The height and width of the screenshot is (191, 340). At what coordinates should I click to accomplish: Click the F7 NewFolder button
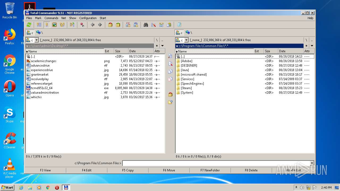click(x=210, y=170)
